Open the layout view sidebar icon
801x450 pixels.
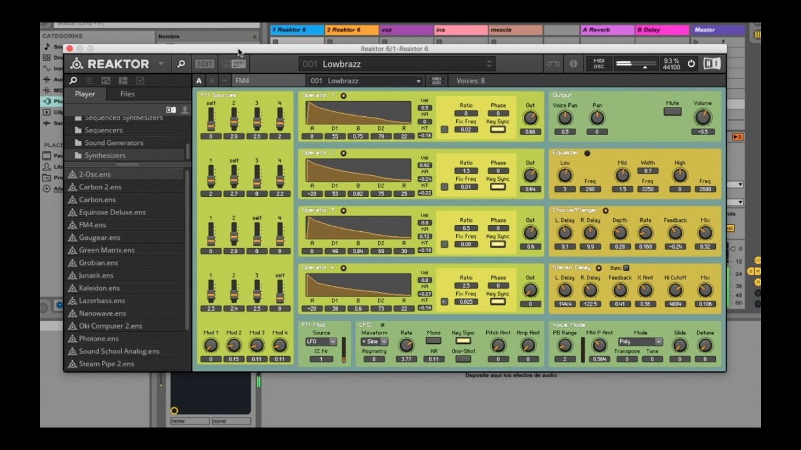click(x=123, y=81)
